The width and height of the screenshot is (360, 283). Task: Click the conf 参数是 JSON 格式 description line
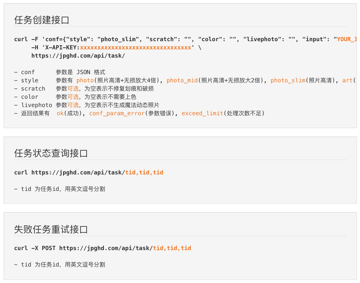(60, 72)
